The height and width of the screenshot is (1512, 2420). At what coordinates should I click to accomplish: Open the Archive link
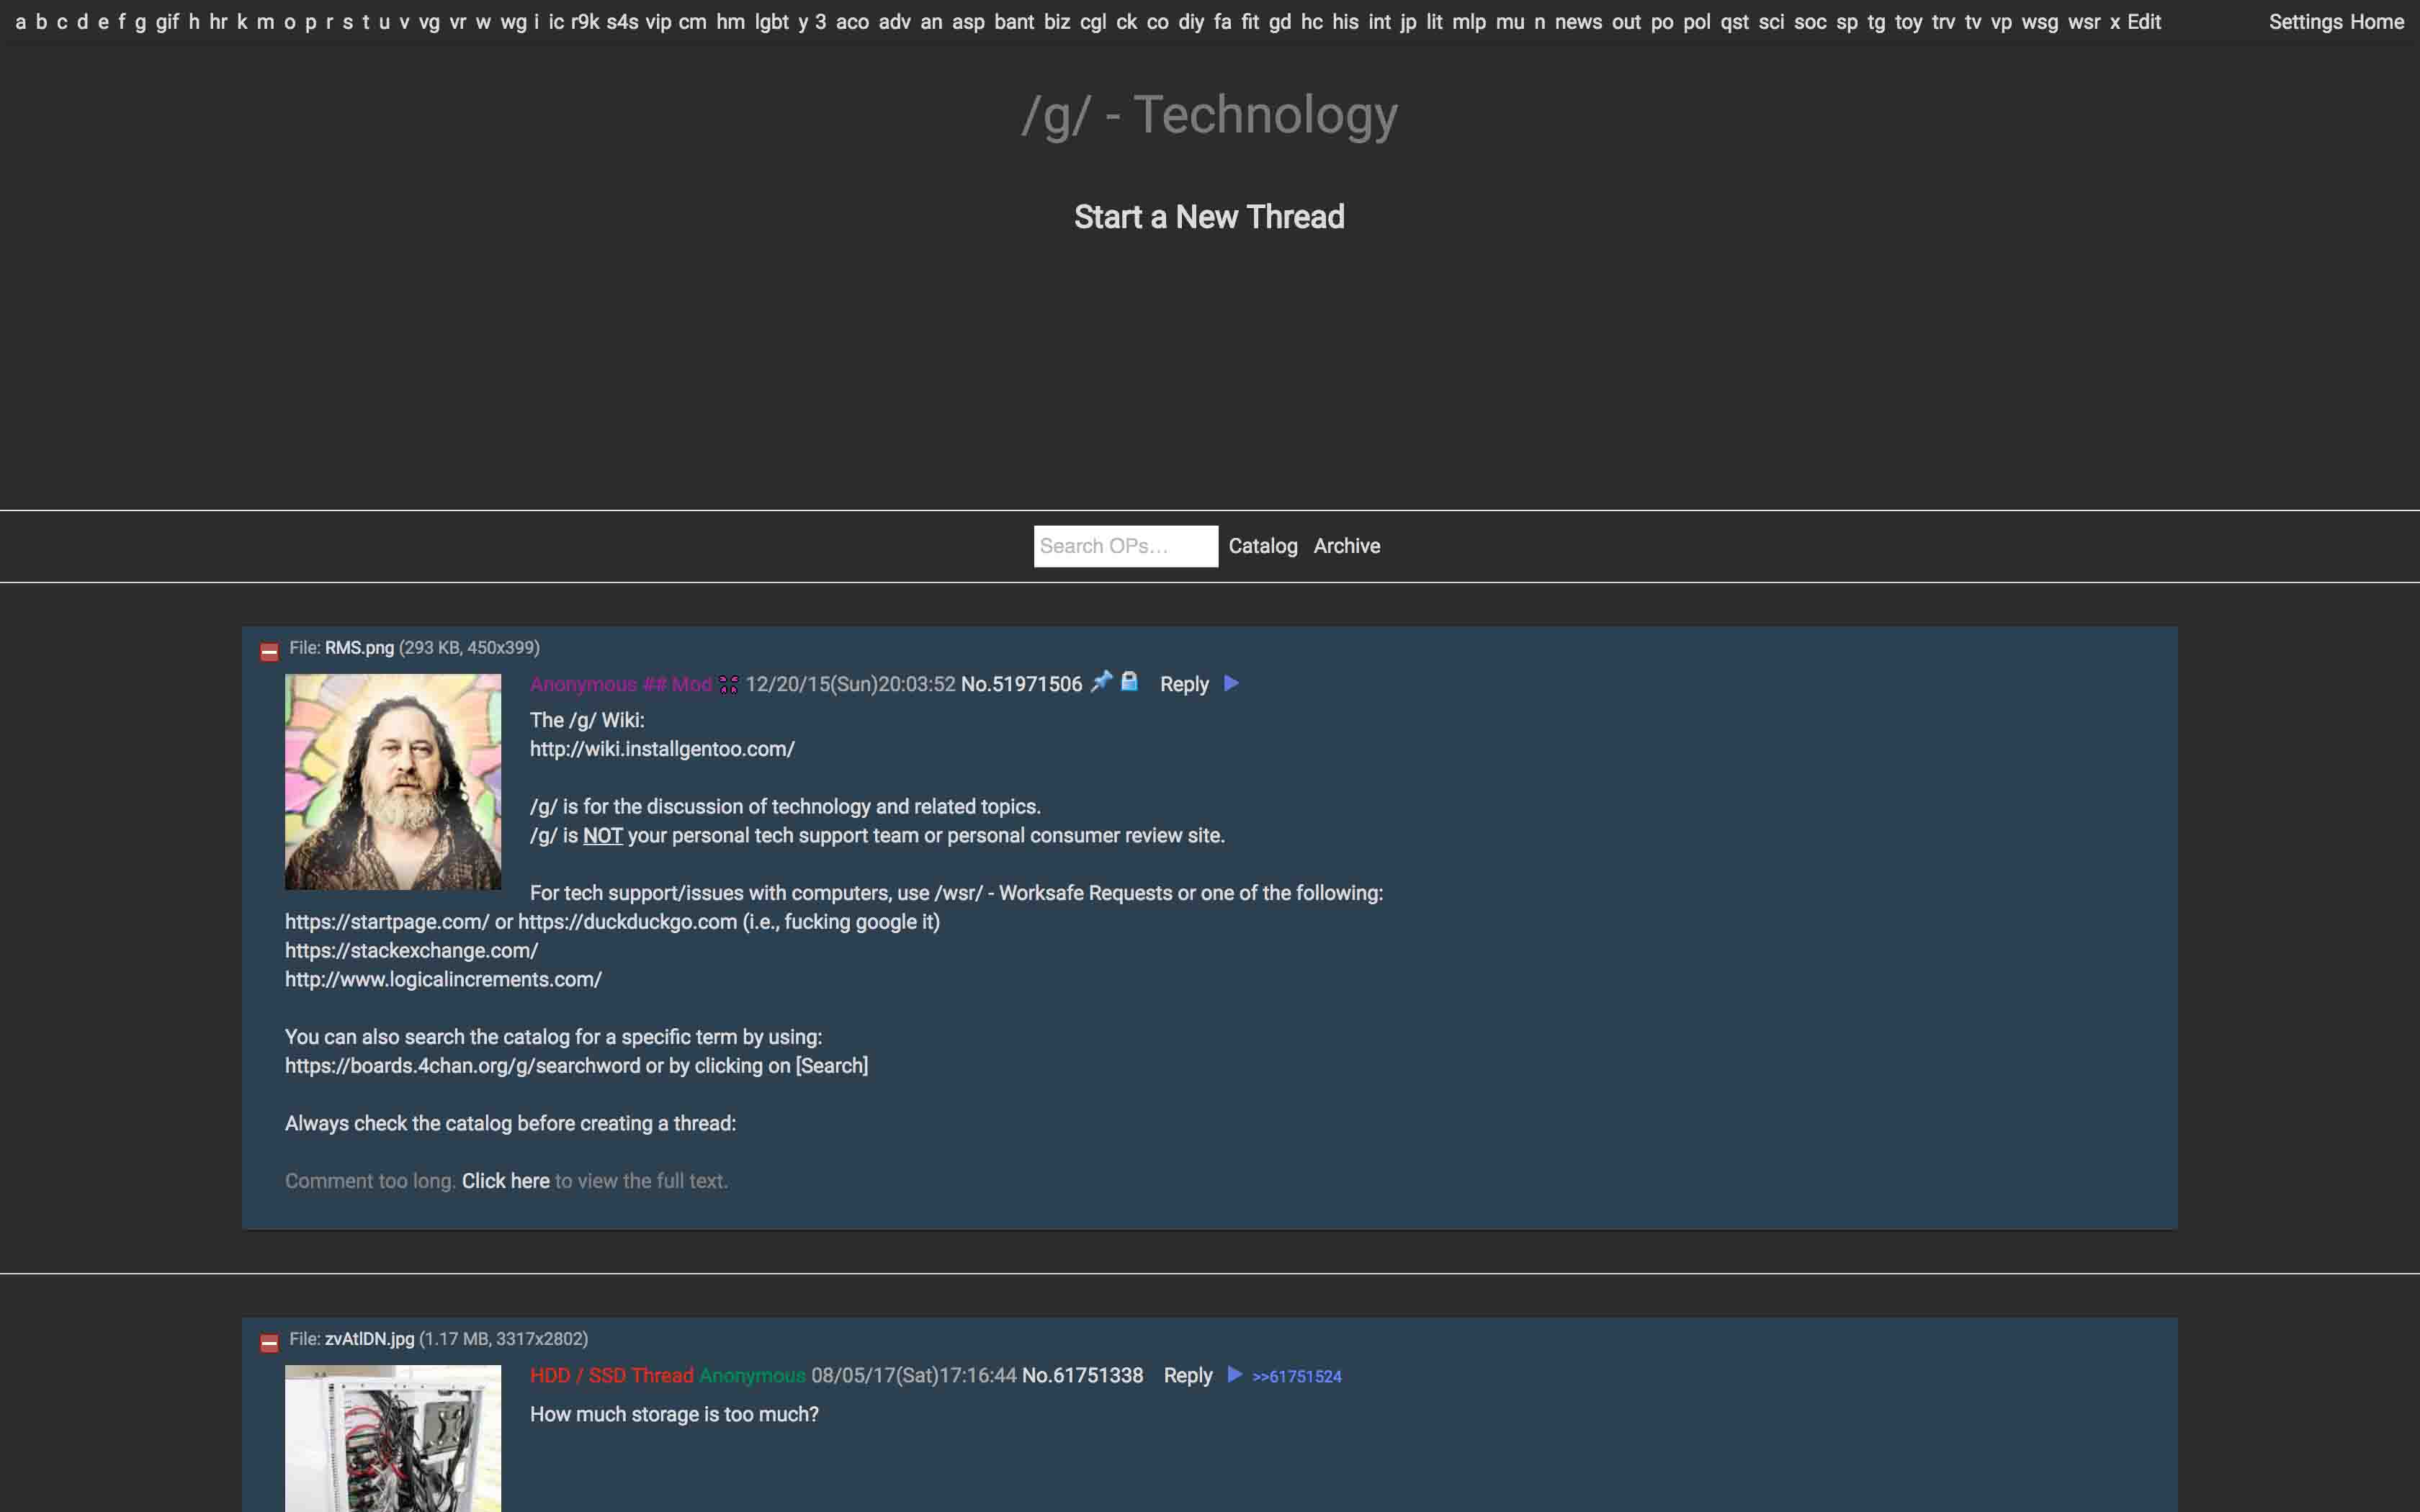[1347, 546]
